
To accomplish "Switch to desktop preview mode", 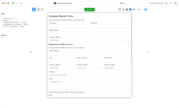I will click(124, 9).
